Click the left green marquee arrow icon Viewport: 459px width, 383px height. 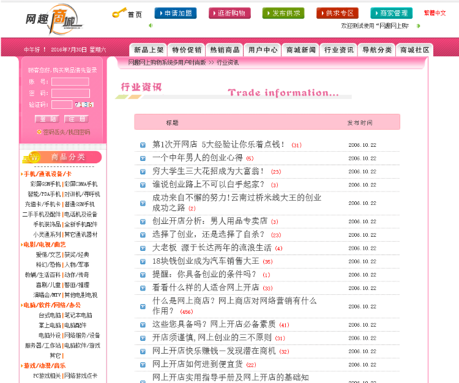[x=151, y=26]
